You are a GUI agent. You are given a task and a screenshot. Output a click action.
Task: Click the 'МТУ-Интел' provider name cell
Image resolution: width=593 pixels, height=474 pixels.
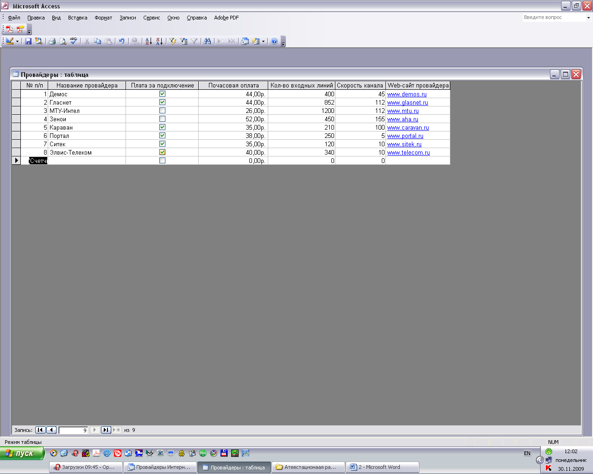click(87, 111)
